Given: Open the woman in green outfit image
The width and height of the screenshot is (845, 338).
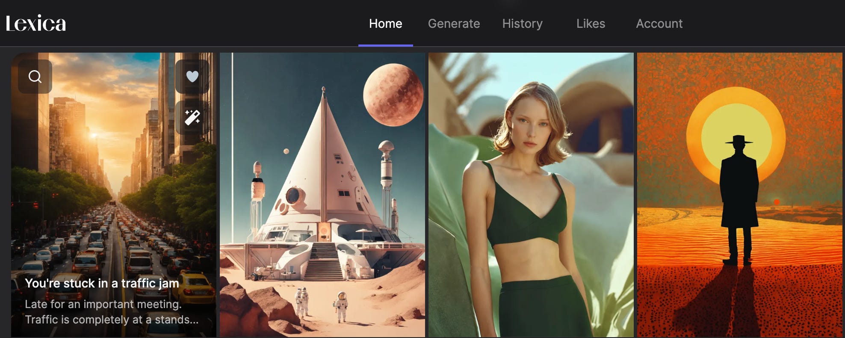Looking at the screenshot, I should (x=531, y=195).
